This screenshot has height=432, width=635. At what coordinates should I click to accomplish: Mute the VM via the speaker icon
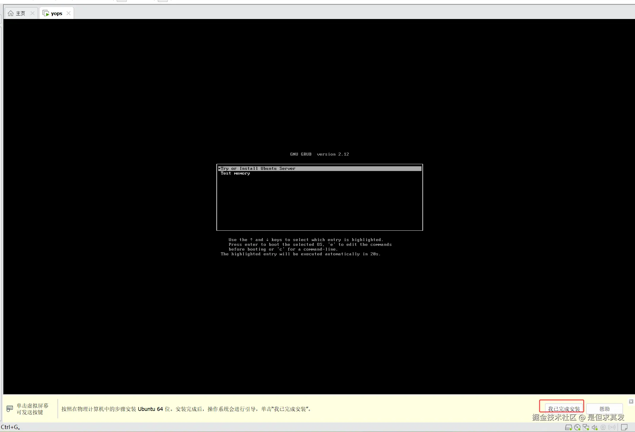point(595,428)
